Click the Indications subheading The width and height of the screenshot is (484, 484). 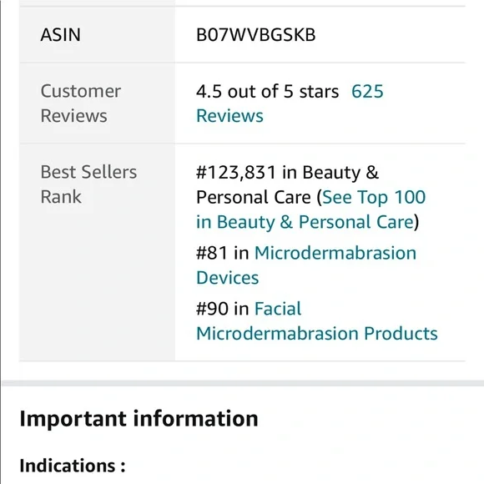click(x=73, y=466)
